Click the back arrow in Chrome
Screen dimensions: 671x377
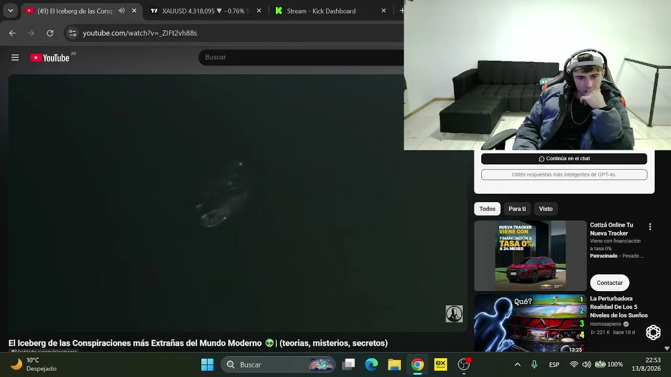tap(12, 33)
